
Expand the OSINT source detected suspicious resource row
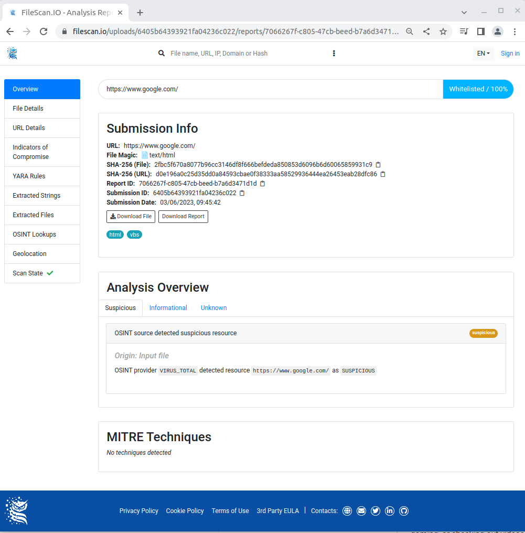306,333
